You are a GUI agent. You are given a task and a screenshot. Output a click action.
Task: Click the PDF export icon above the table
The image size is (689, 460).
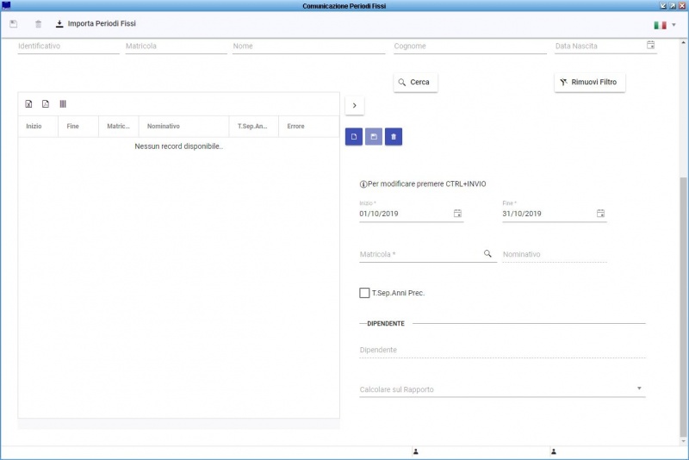click(x=46, y=104)
